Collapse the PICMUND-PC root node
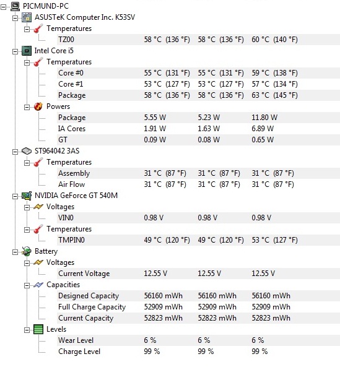 [x=3, y=7]
